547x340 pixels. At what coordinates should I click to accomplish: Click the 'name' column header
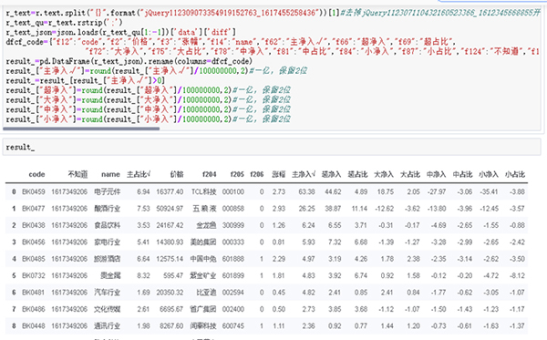click(110, 174)
